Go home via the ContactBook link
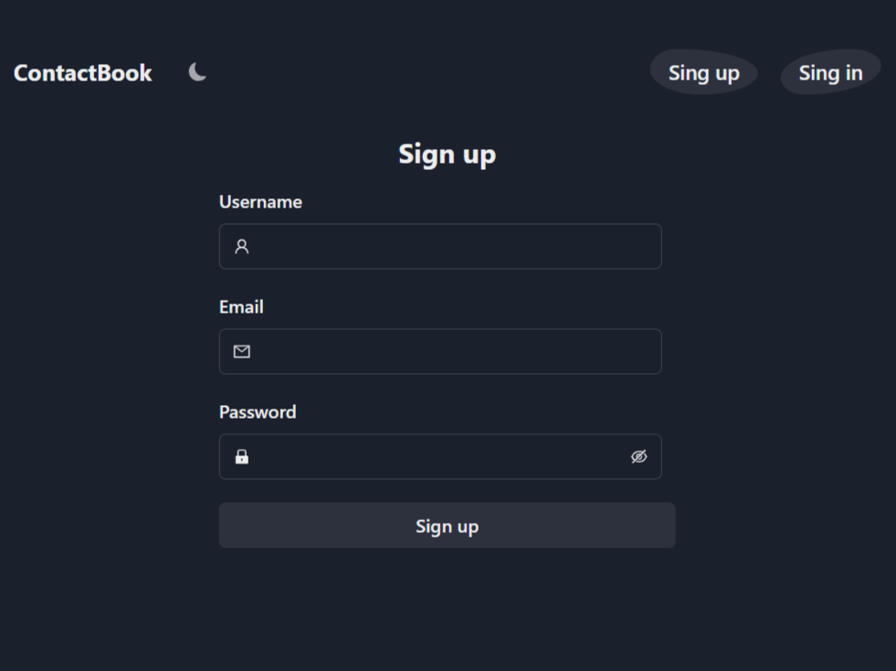 (82, 73)
